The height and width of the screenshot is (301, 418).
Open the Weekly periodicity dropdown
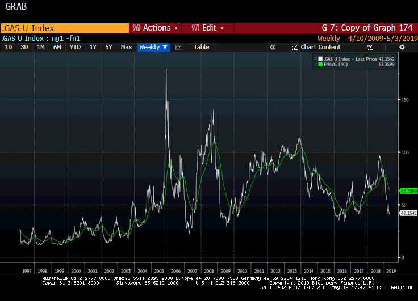coord(153,48)
